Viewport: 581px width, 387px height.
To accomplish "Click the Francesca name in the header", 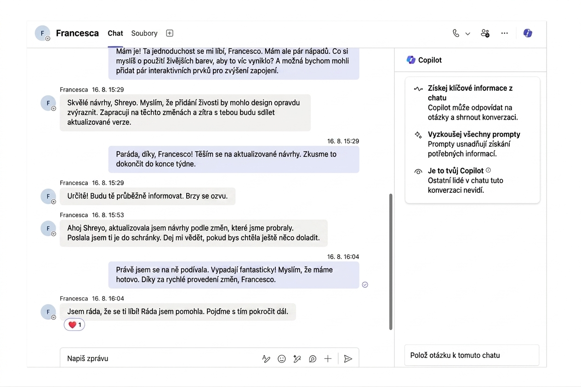I will (x=77, y=33).
